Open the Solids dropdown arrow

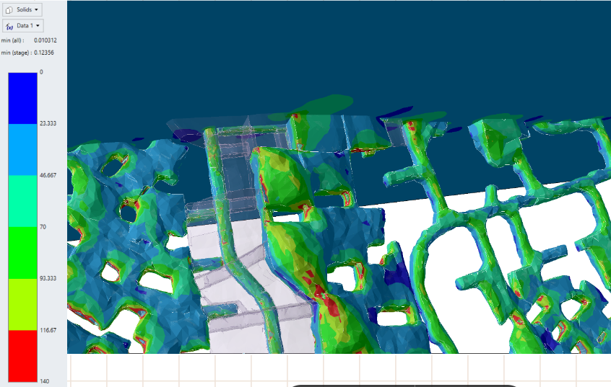(x=37, y=10)
